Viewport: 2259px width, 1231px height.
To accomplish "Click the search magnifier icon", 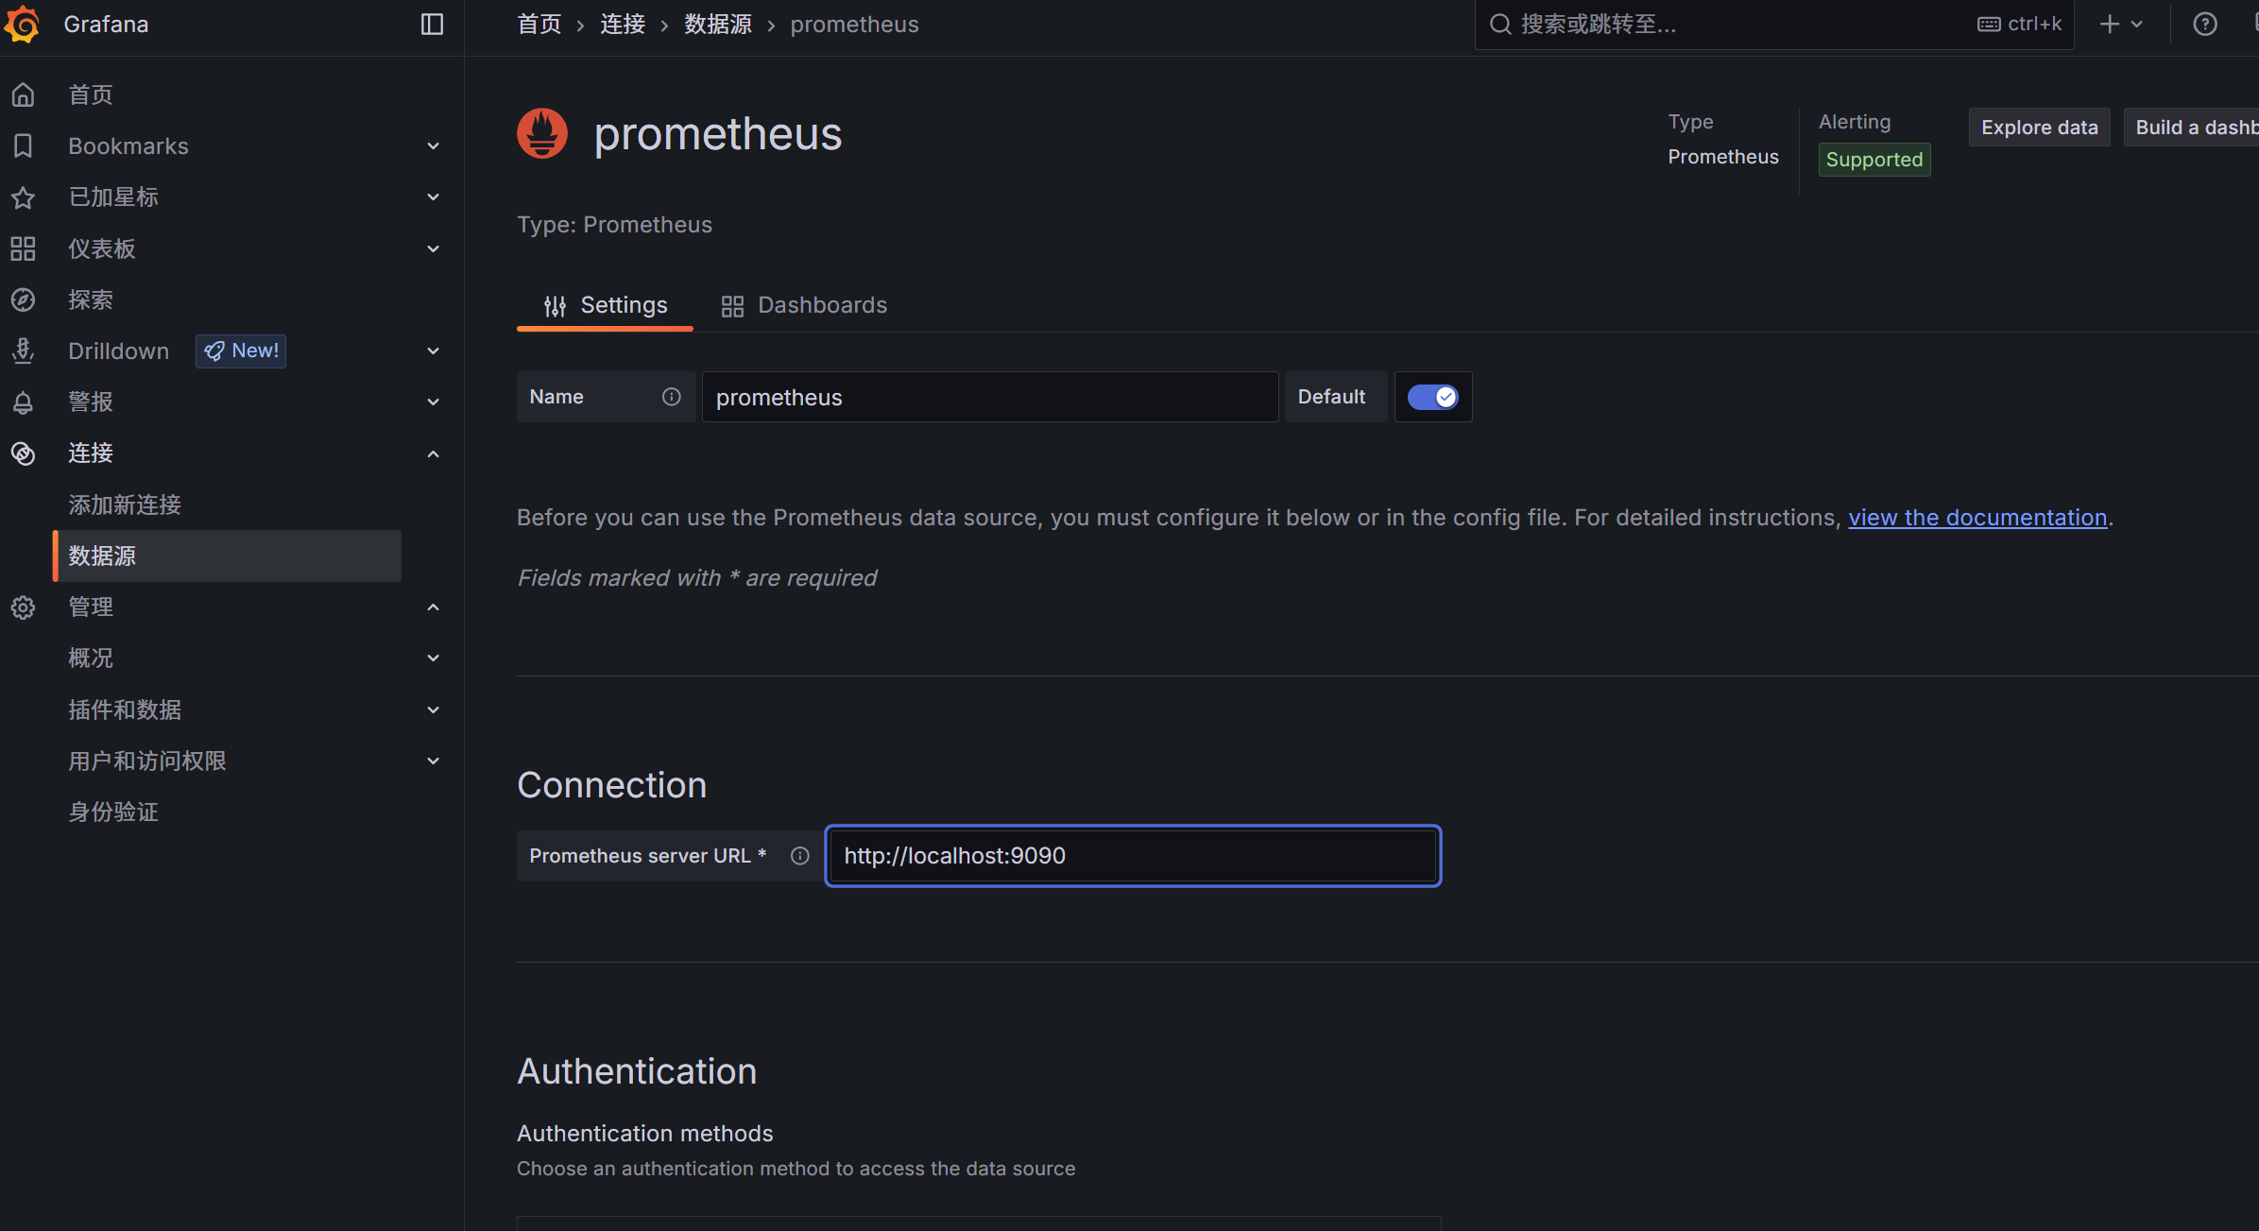I will 1500,25.
